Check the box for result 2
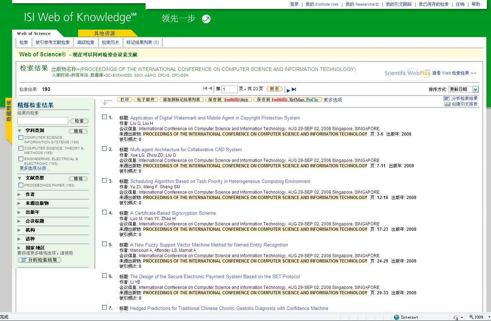 (105, 148)
